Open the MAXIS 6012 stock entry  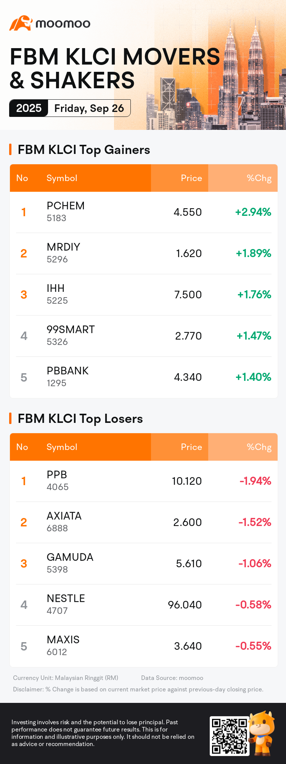click(x=143, y=646)
